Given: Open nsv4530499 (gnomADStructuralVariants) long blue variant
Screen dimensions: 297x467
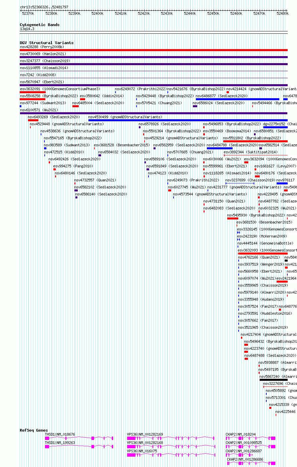Looking at the screenshot, I should pos(188,120).
